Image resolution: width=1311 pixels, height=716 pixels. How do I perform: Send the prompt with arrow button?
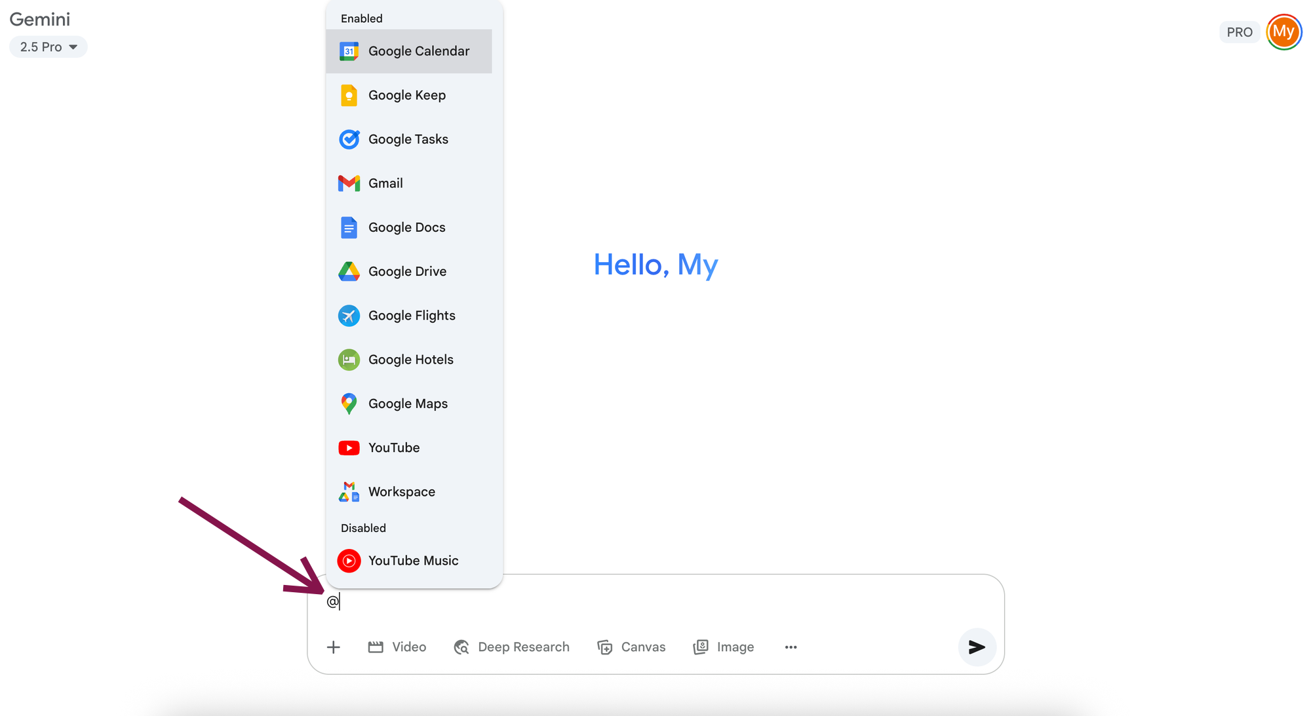point(977,647)
